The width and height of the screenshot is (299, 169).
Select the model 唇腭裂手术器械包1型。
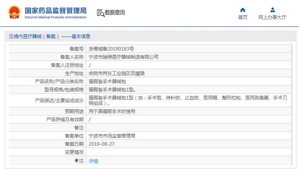coord(112,90)
